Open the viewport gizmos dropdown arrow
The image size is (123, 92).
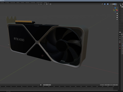coord(106,4)
